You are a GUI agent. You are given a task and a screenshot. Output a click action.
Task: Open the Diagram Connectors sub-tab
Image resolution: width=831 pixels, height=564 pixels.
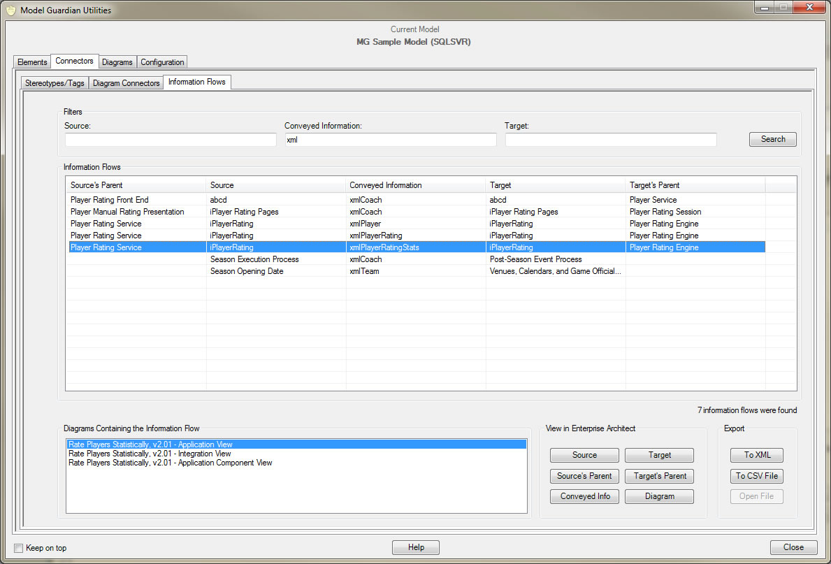[126, 82]
